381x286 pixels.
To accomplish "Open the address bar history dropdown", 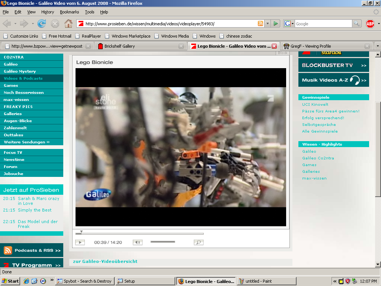I will coord(268,23).
